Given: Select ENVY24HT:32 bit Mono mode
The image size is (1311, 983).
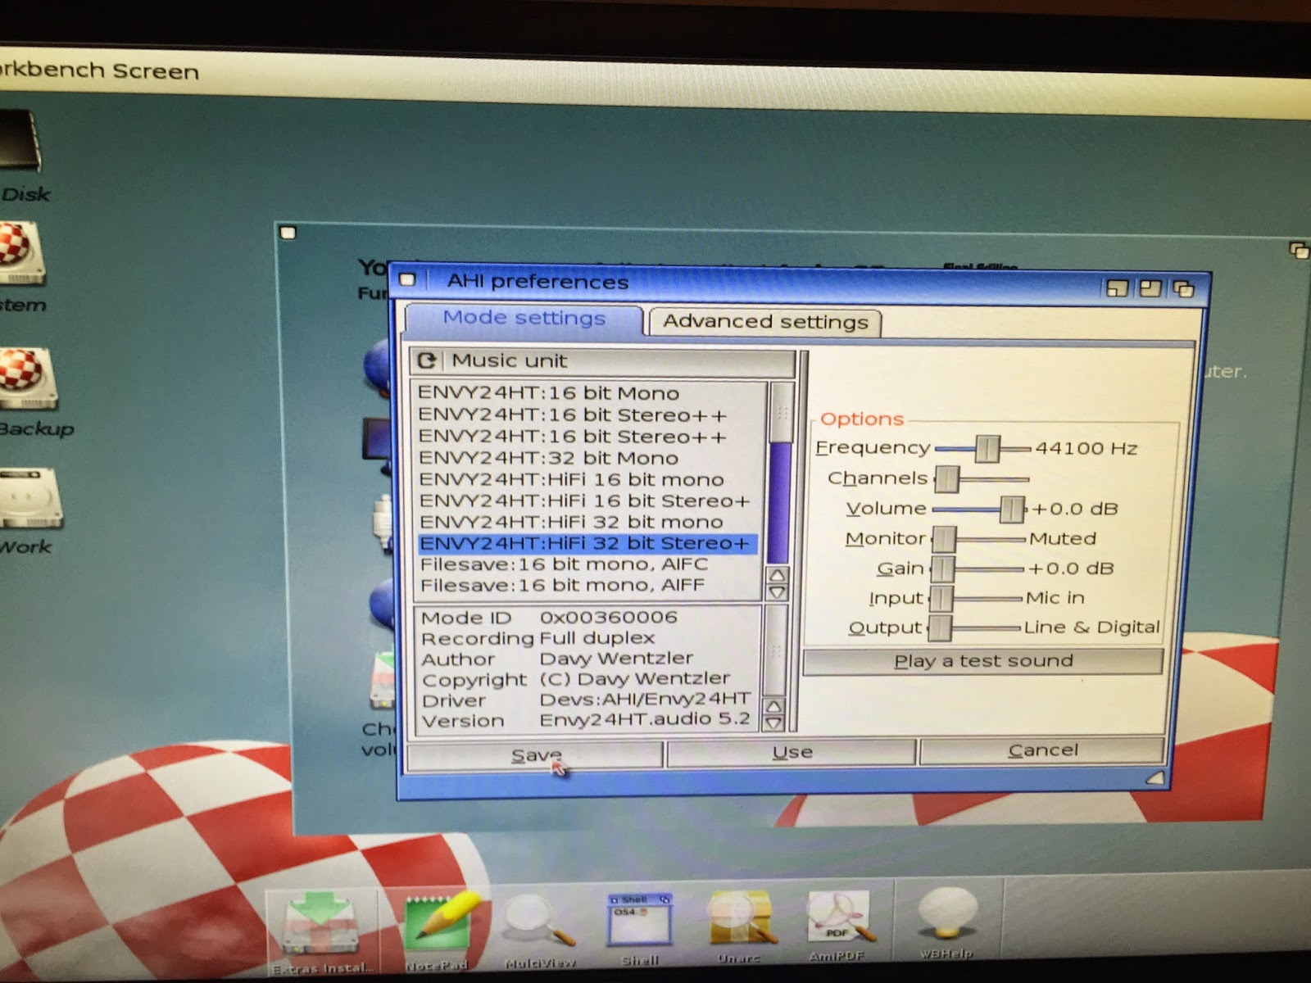Looking at the screenshot, I should (548, 458).
